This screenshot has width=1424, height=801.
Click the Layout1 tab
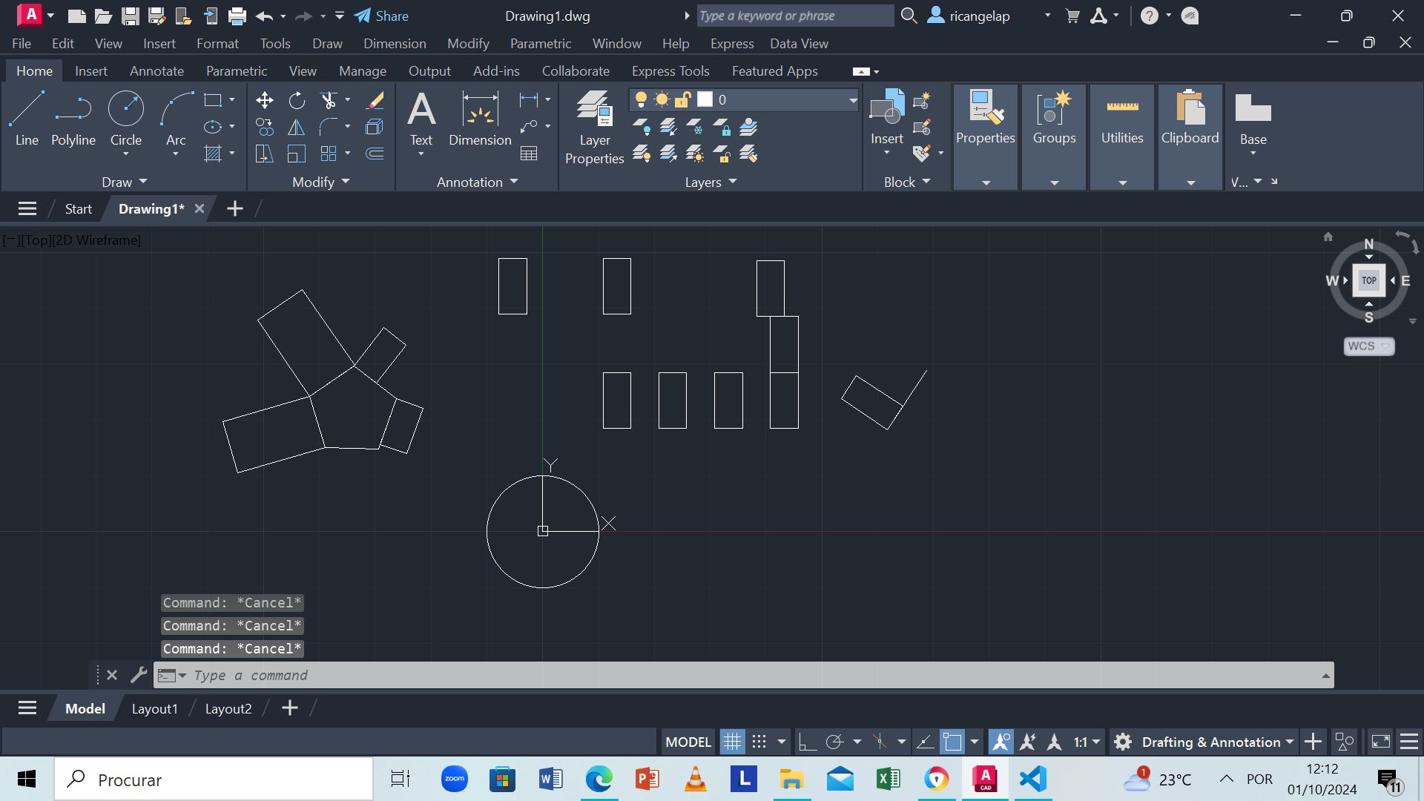click(154, 708)
